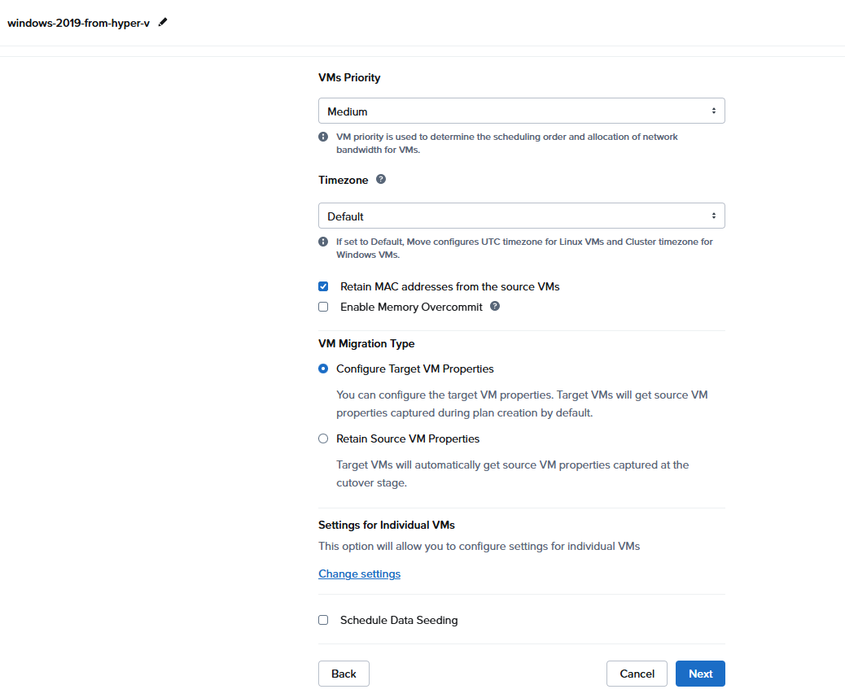The width and height of the screenshot is (845, 698).
Task: Enable Memory Overcommit checkbox
Action: pos(323,307)
